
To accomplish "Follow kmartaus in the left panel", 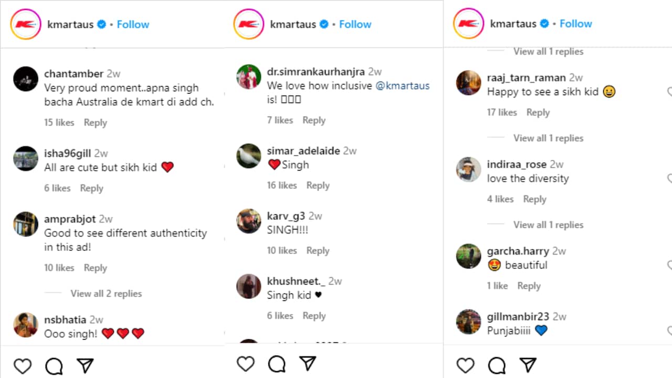I will tap(133, 24).
